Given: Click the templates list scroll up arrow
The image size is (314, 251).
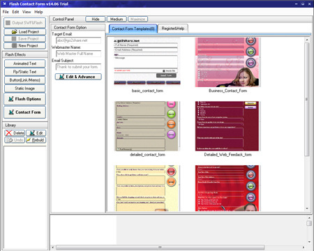Looking at the screenshot, I should 307,40.
